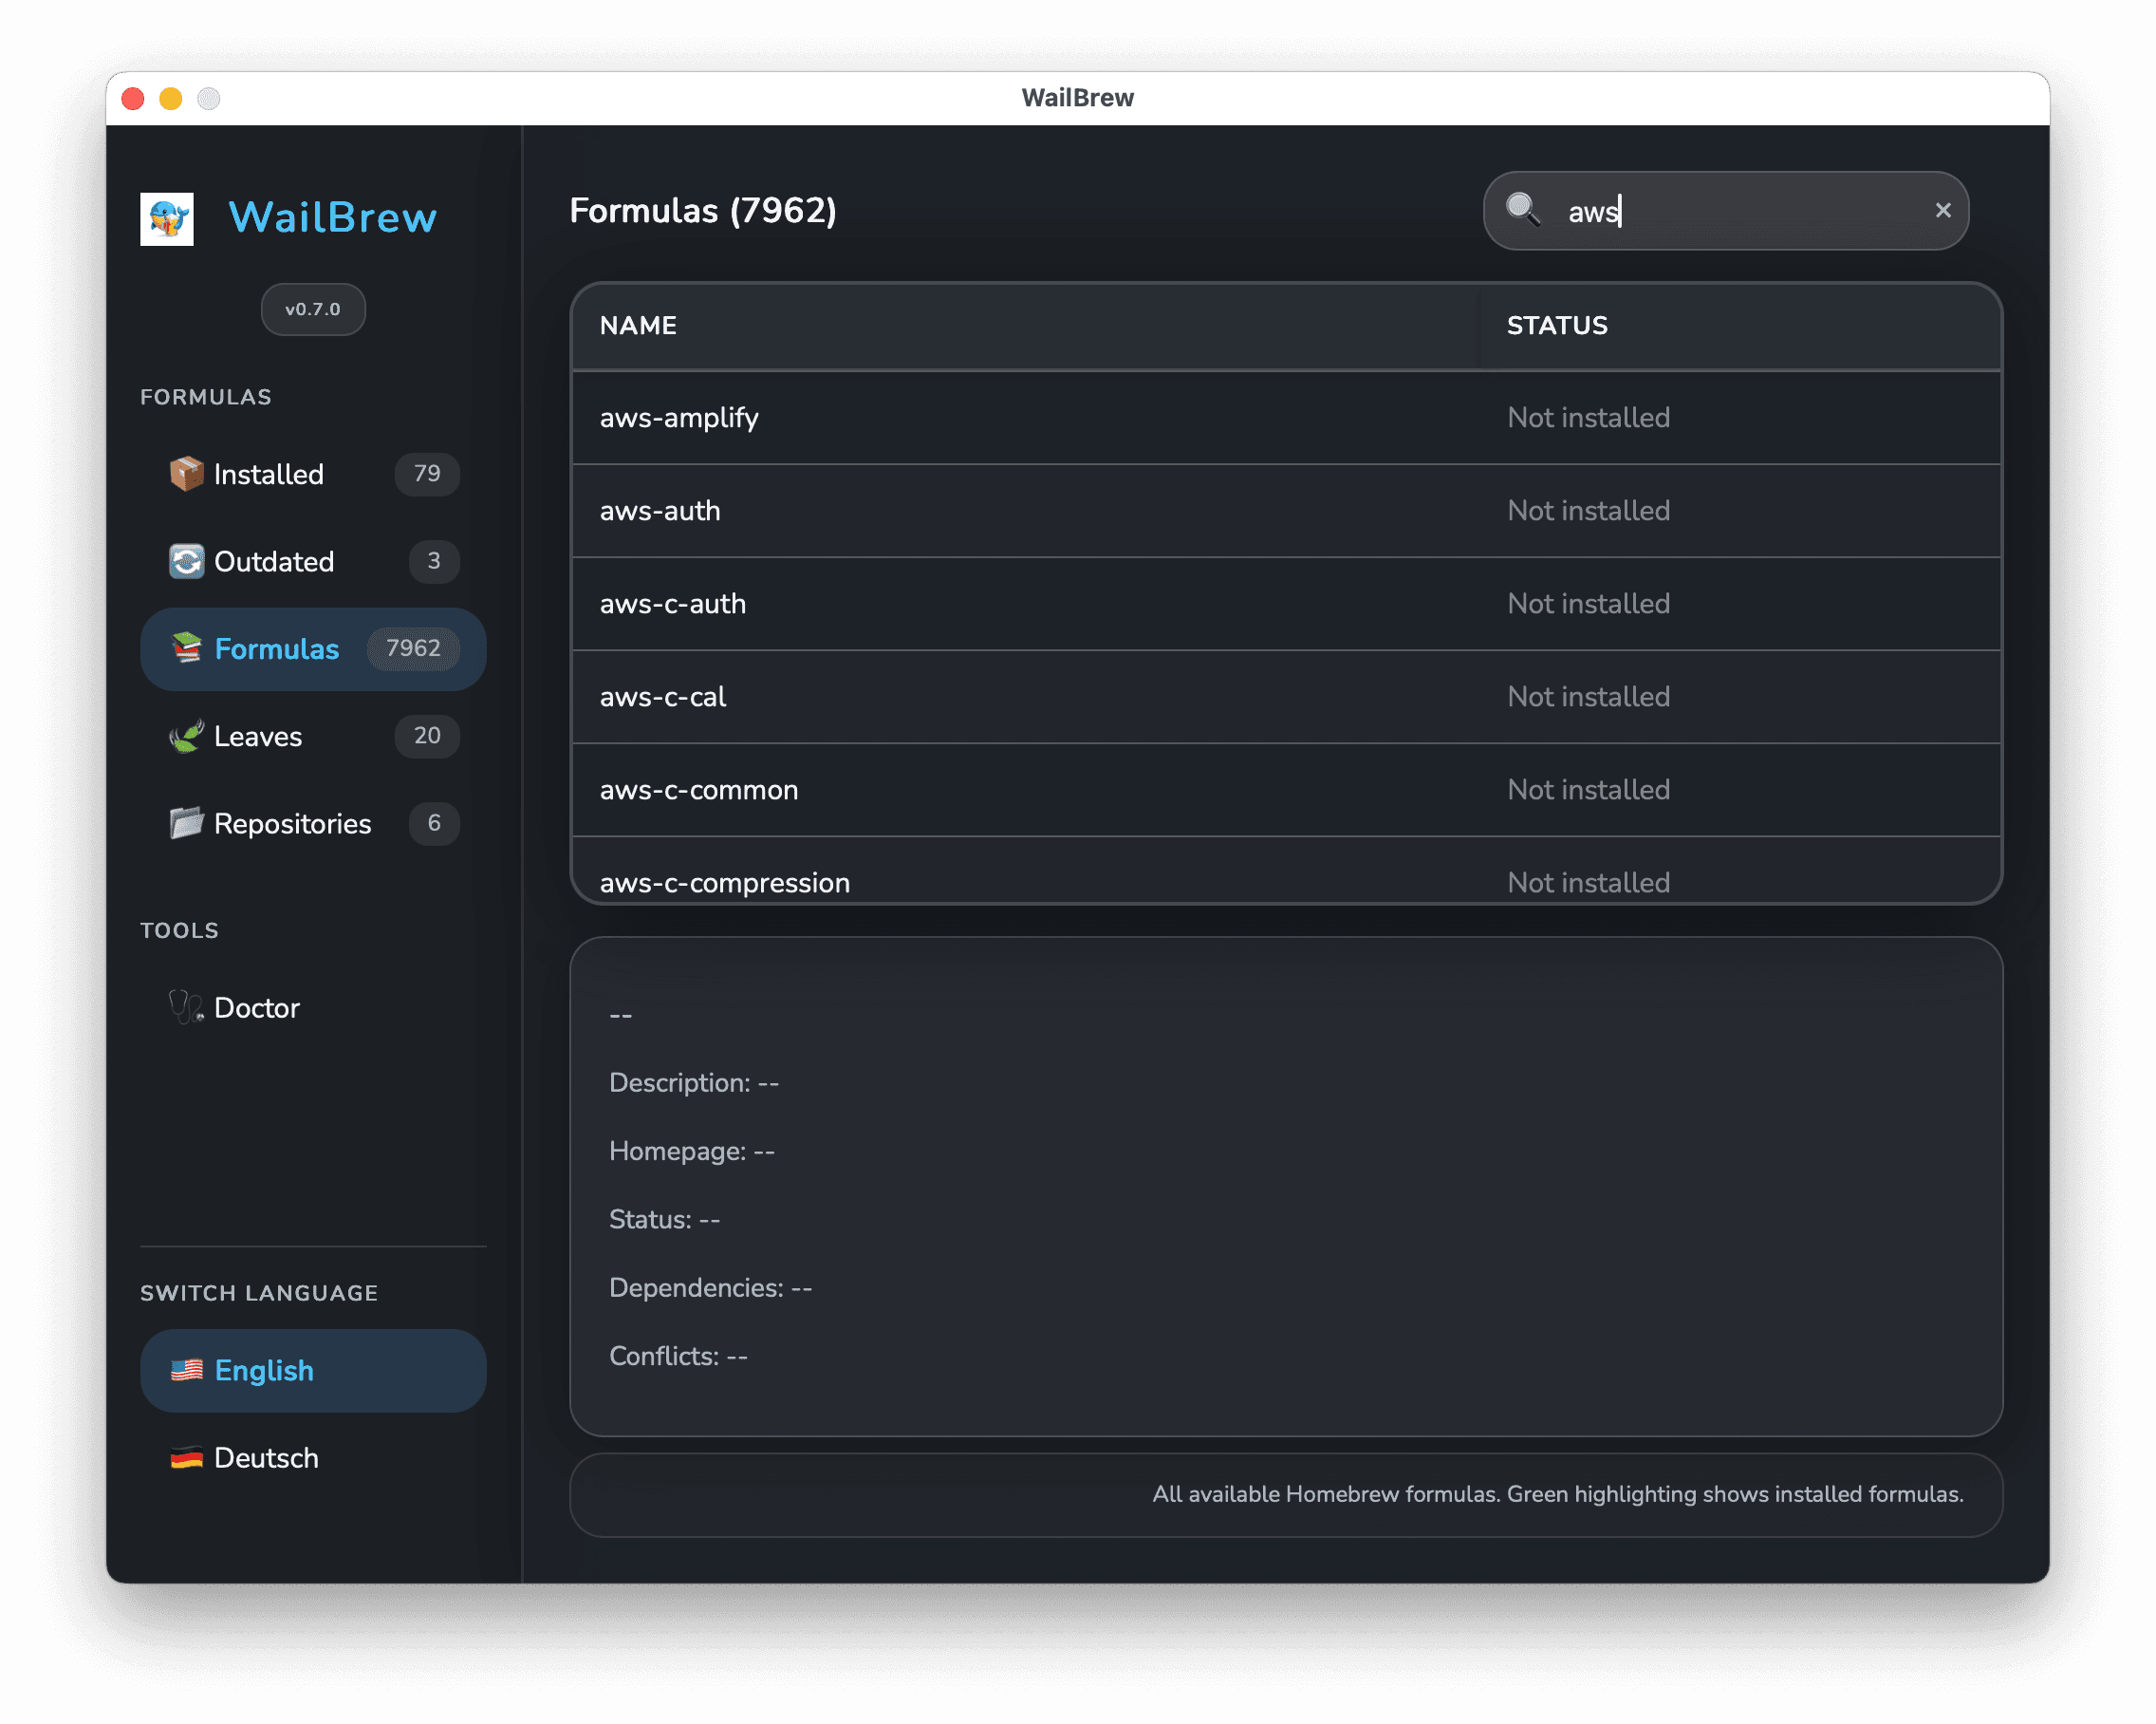Screen dimensions: 2156x1724
Task: Click Not installed status of aws-amplify
Action: click(1588, 419)
